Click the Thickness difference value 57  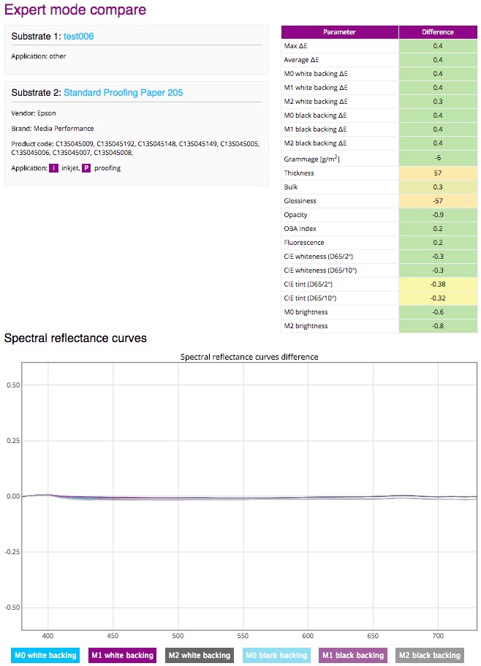(438, 173)
